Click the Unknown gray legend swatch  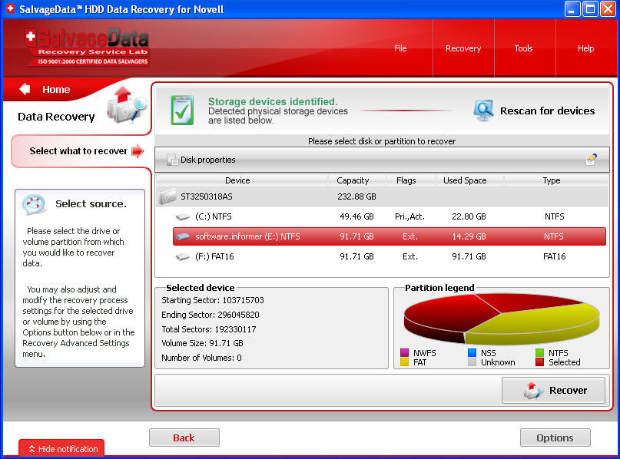[x=472, y=362]
